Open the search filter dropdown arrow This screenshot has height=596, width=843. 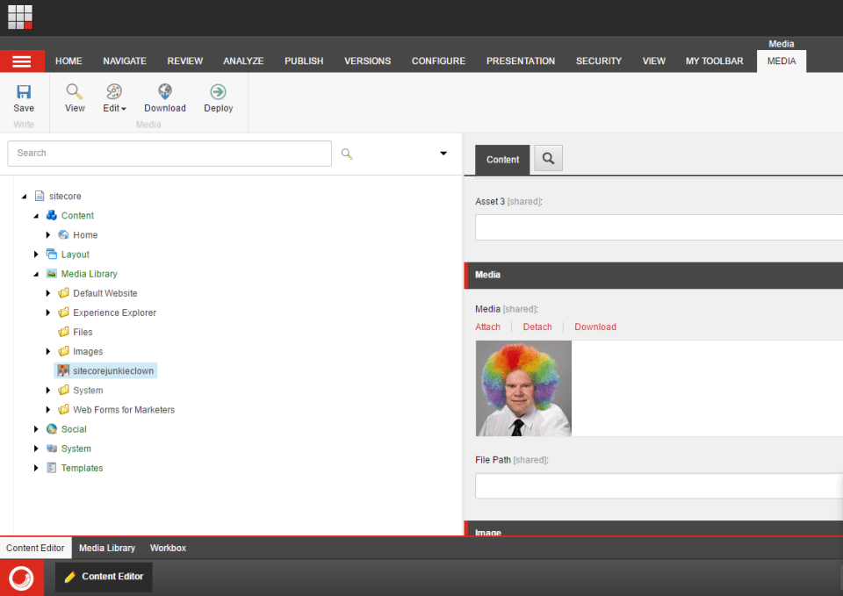[x=443, y=154]
